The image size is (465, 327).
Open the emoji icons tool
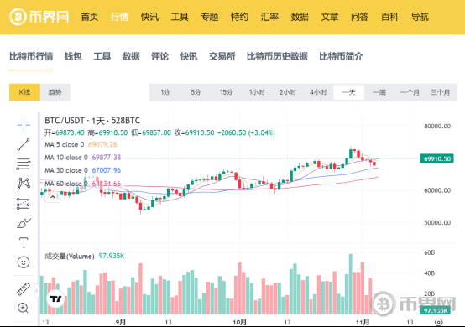tap(24, 262)
